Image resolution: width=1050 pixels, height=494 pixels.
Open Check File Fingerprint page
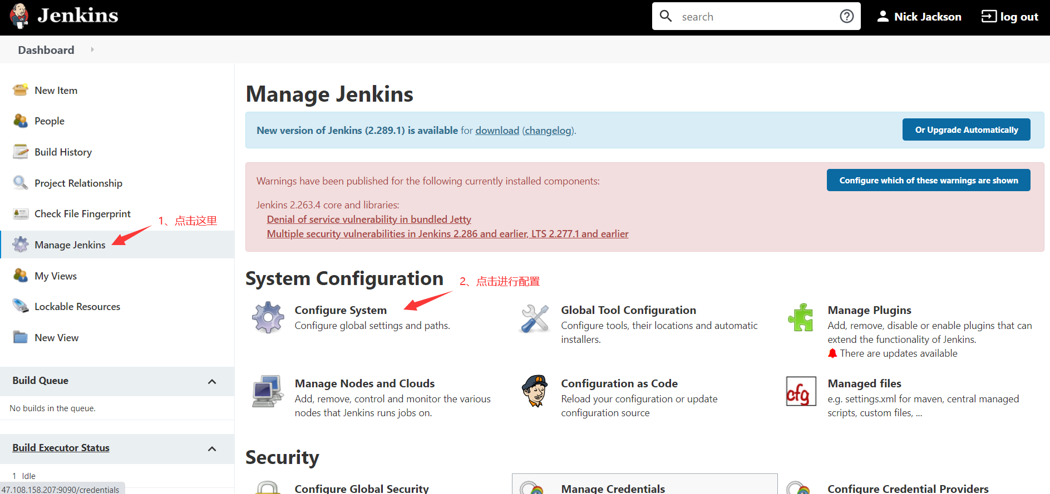point(82,213)
